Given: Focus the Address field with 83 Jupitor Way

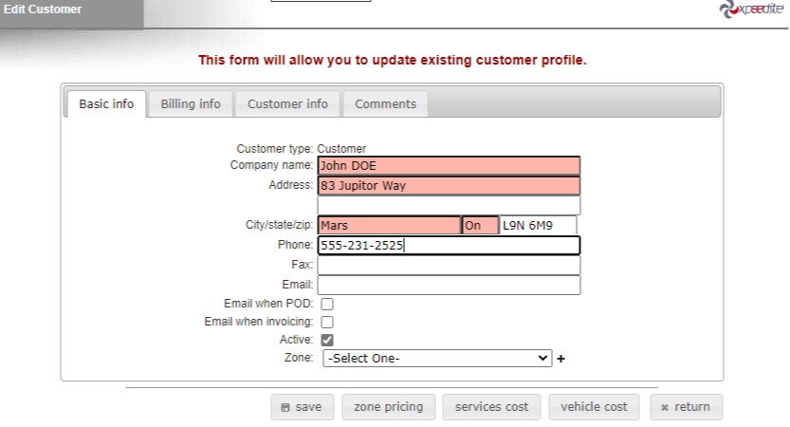Looking at the screenshot, I should coord(449,186).
